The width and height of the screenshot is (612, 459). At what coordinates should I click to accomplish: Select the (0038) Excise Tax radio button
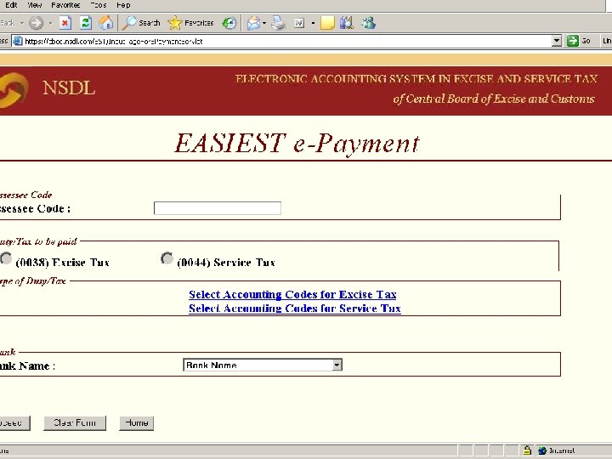(x=6, y=258)
